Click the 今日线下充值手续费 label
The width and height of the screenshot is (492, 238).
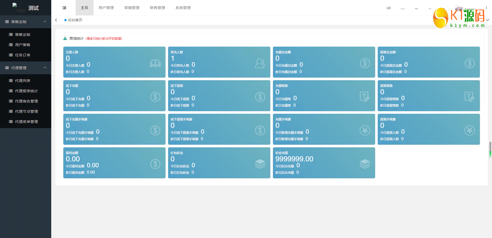(80, 132)
